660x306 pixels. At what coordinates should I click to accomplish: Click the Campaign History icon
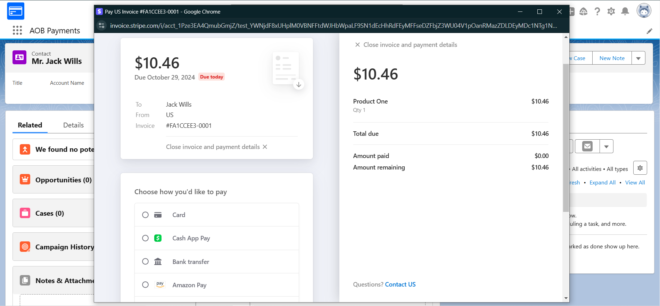tap(25, 247)
